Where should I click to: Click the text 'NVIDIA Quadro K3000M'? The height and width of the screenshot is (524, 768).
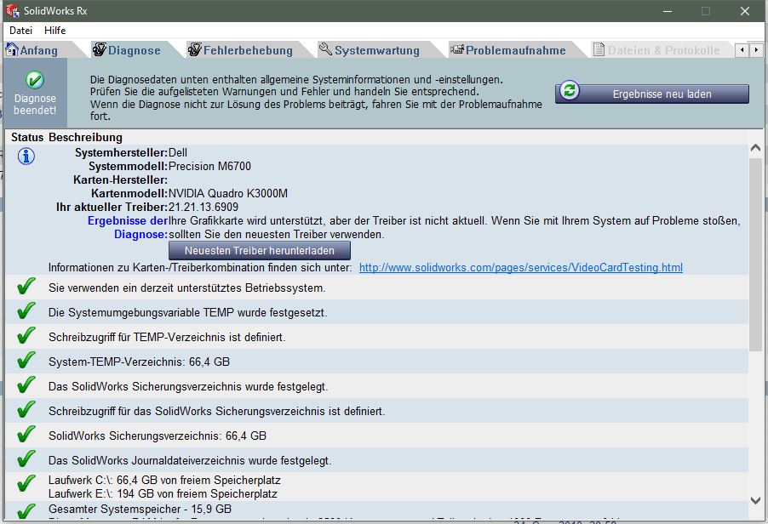click(x=228, y=193)
